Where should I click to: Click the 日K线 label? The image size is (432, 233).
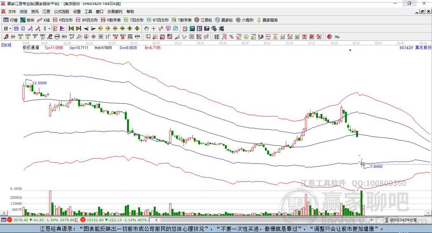pyautogui.click(x=7, y=45)
